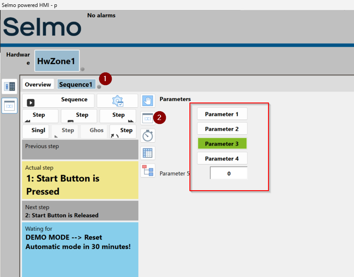Toggle Parameter 2
The height and width of the screenshot is (277, 354).
tap(222, 129)
